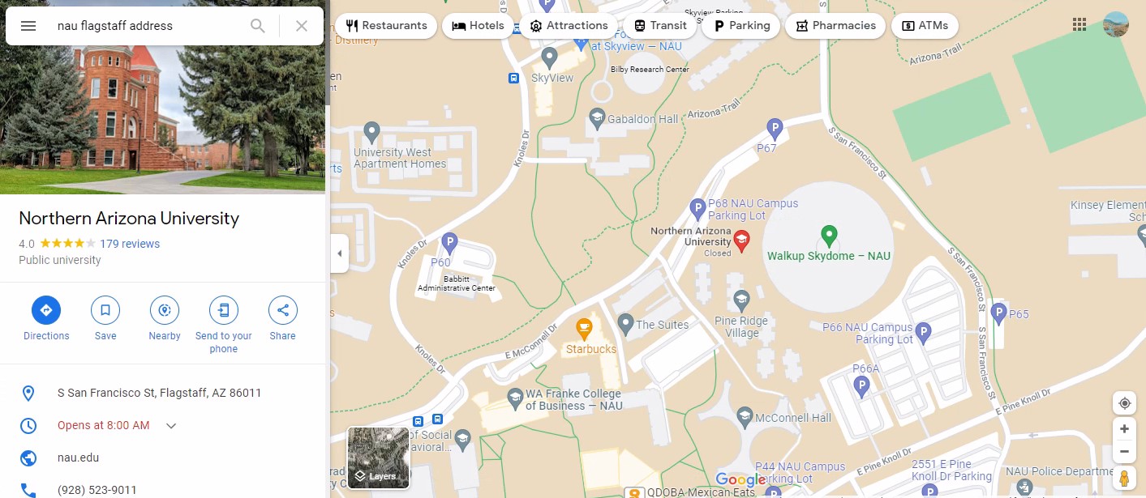Show your current location on the map
Image resolution: width=1146 pixels, height=498 pixels.
(1124, 403)
